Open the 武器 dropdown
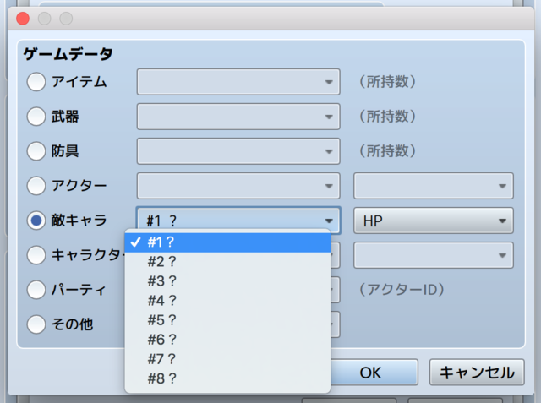The image size is (541, 403). click(238, 117)
